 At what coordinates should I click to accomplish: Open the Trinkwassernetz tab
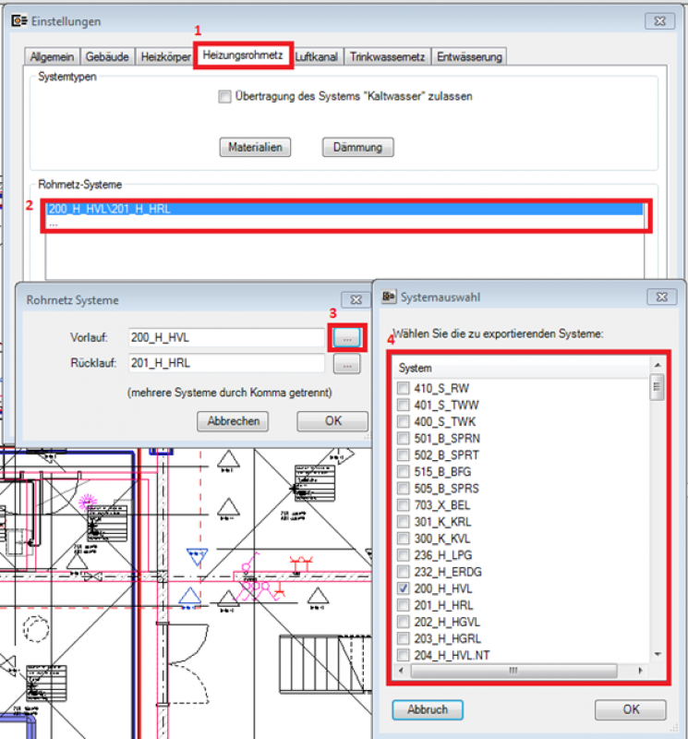pyautogui.click(x=387, y=57)
